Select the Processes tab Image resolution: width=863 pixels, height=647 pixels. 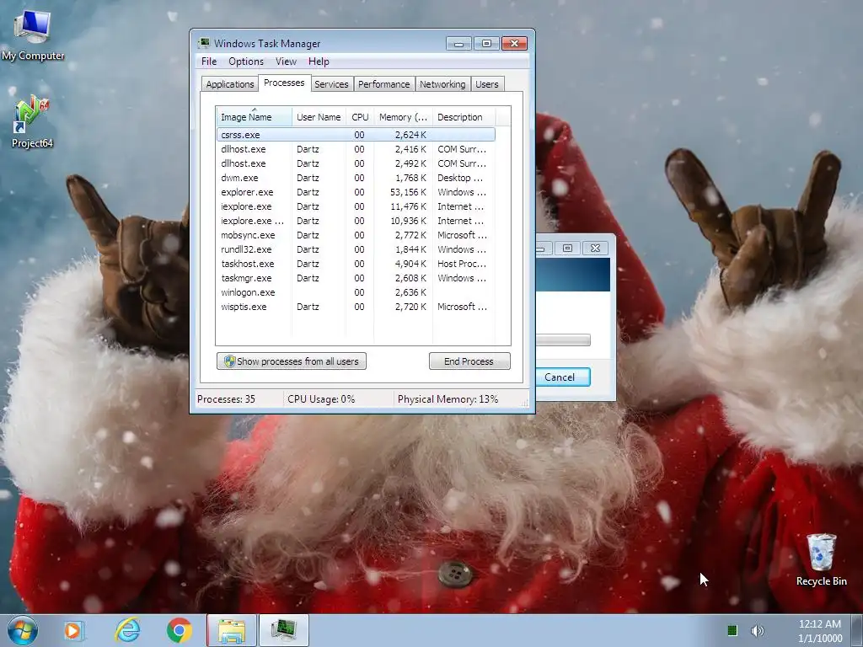(x=284, y=83)
